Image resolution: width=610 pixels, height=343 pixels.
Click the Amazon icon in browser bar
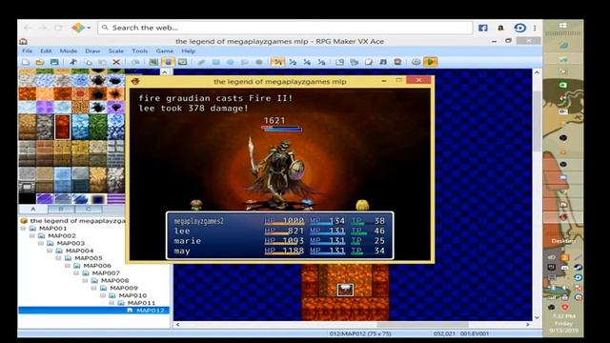coord(500,28)
